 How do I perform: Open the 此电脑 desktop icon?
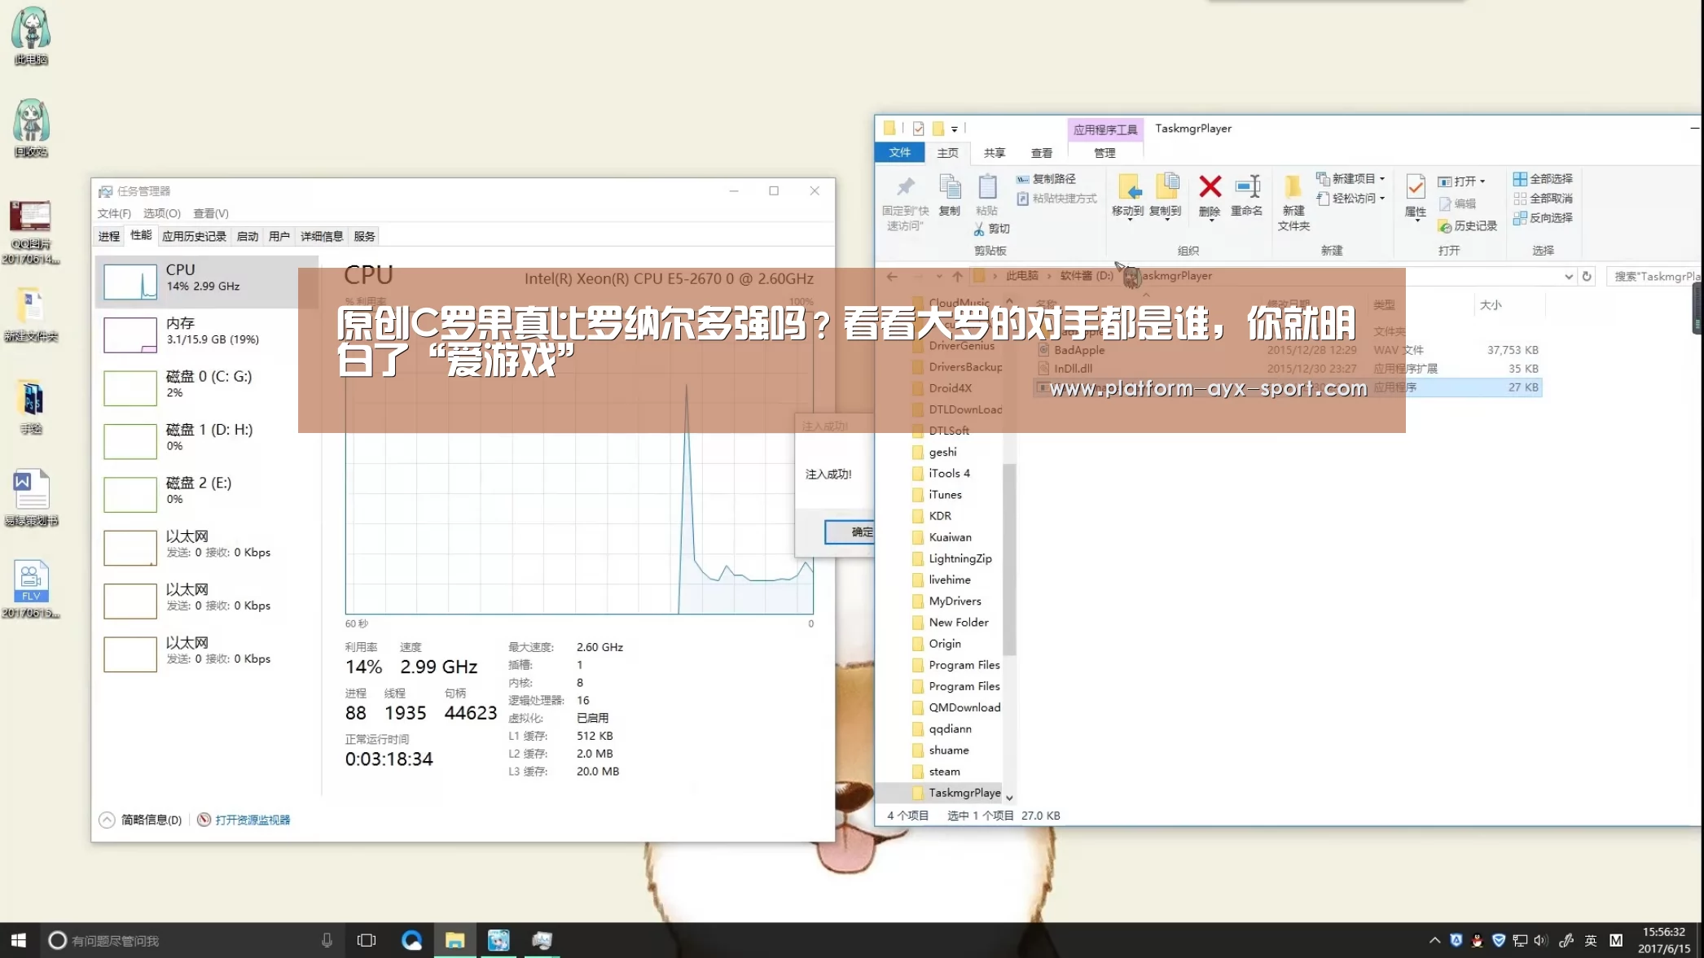(31, 36)
